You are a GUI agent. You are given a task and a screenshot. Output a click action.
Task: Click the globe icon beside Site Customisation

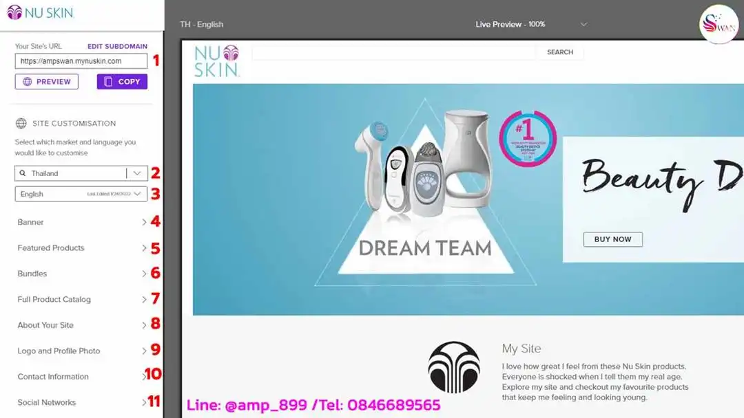[x=22, y=123]
